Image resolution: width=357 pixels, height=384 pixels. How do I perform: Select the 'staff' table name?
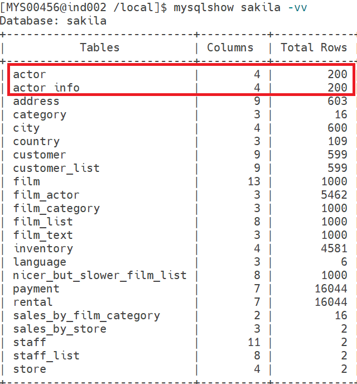pyautogui.click(x=30, y=342)
